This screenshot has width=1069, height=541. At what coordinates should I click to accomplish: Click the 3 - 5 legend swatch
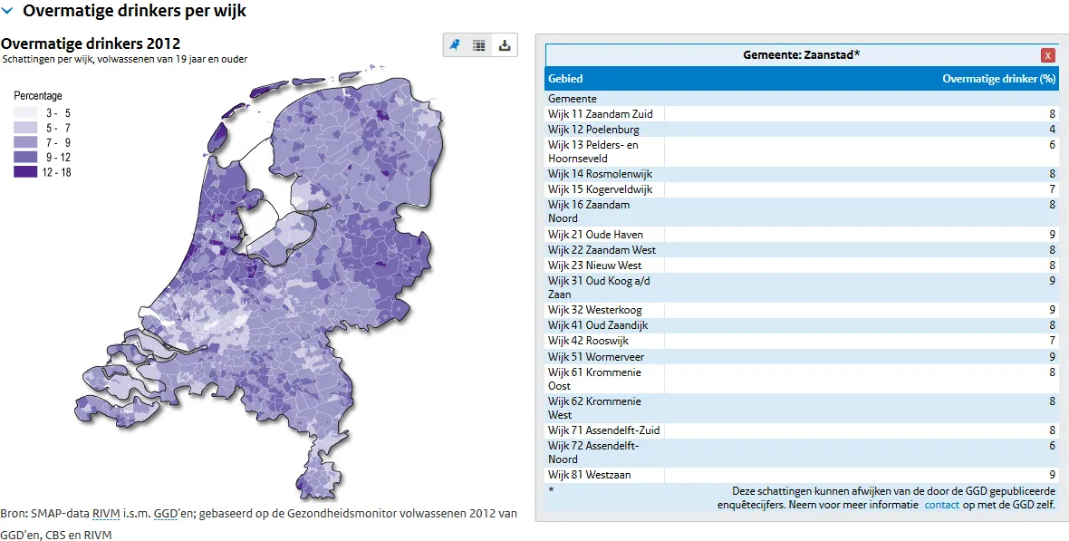(x=25, y=113)
